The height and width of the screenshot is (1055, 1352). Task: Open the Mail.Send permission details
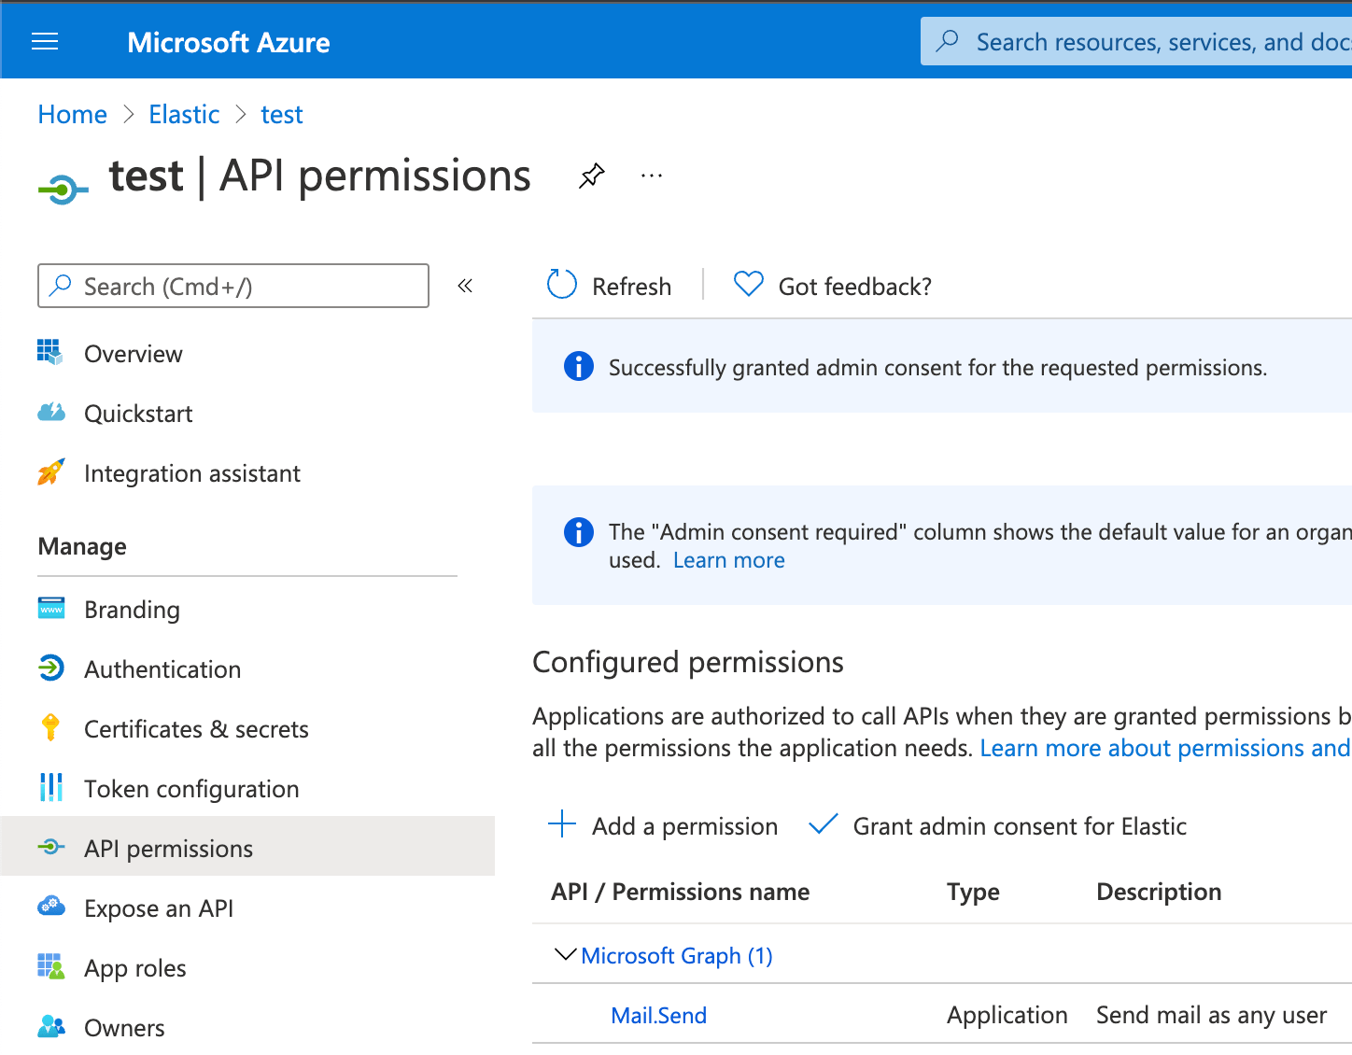658,1015
